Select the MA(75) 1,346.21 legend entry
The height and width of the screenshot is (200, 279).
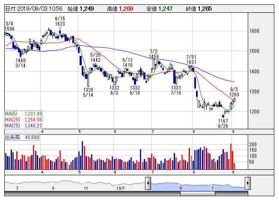click(x=23, y=126)
